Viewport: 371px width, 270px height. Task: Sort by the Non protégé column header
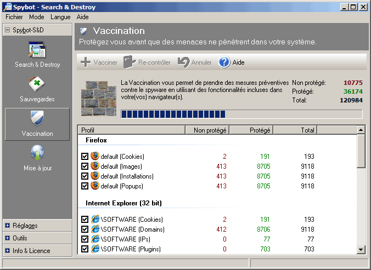click(206, 130)
